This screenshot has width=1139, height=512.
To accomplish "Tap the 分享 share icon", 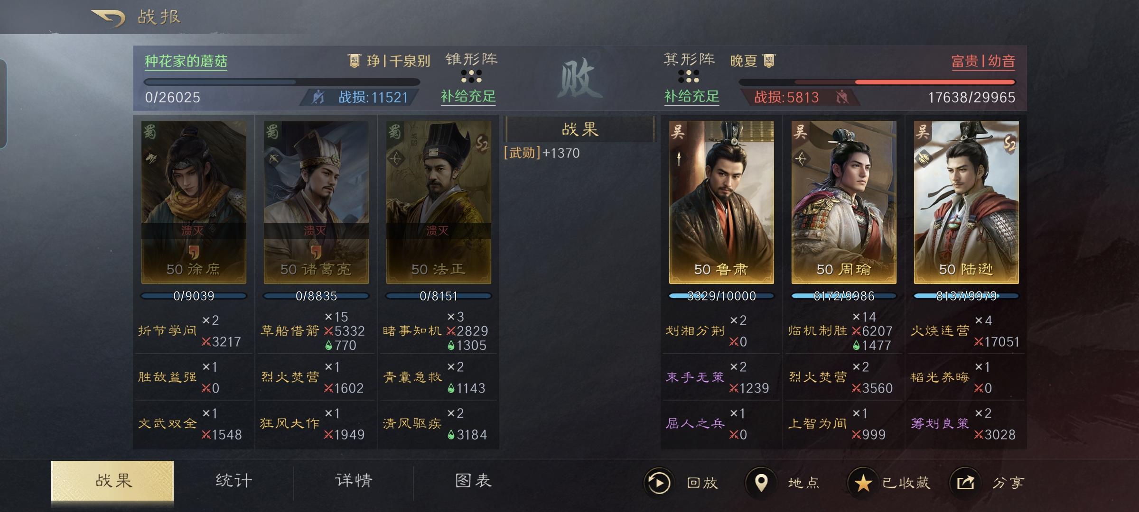I will point(965,483).
